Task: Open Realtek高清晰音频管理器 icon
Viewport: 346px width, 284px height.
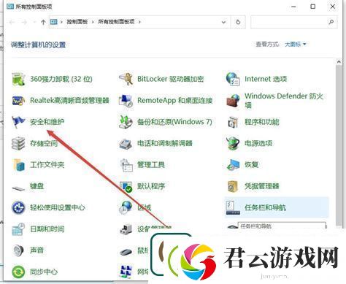Action: [x=18, y=100]
